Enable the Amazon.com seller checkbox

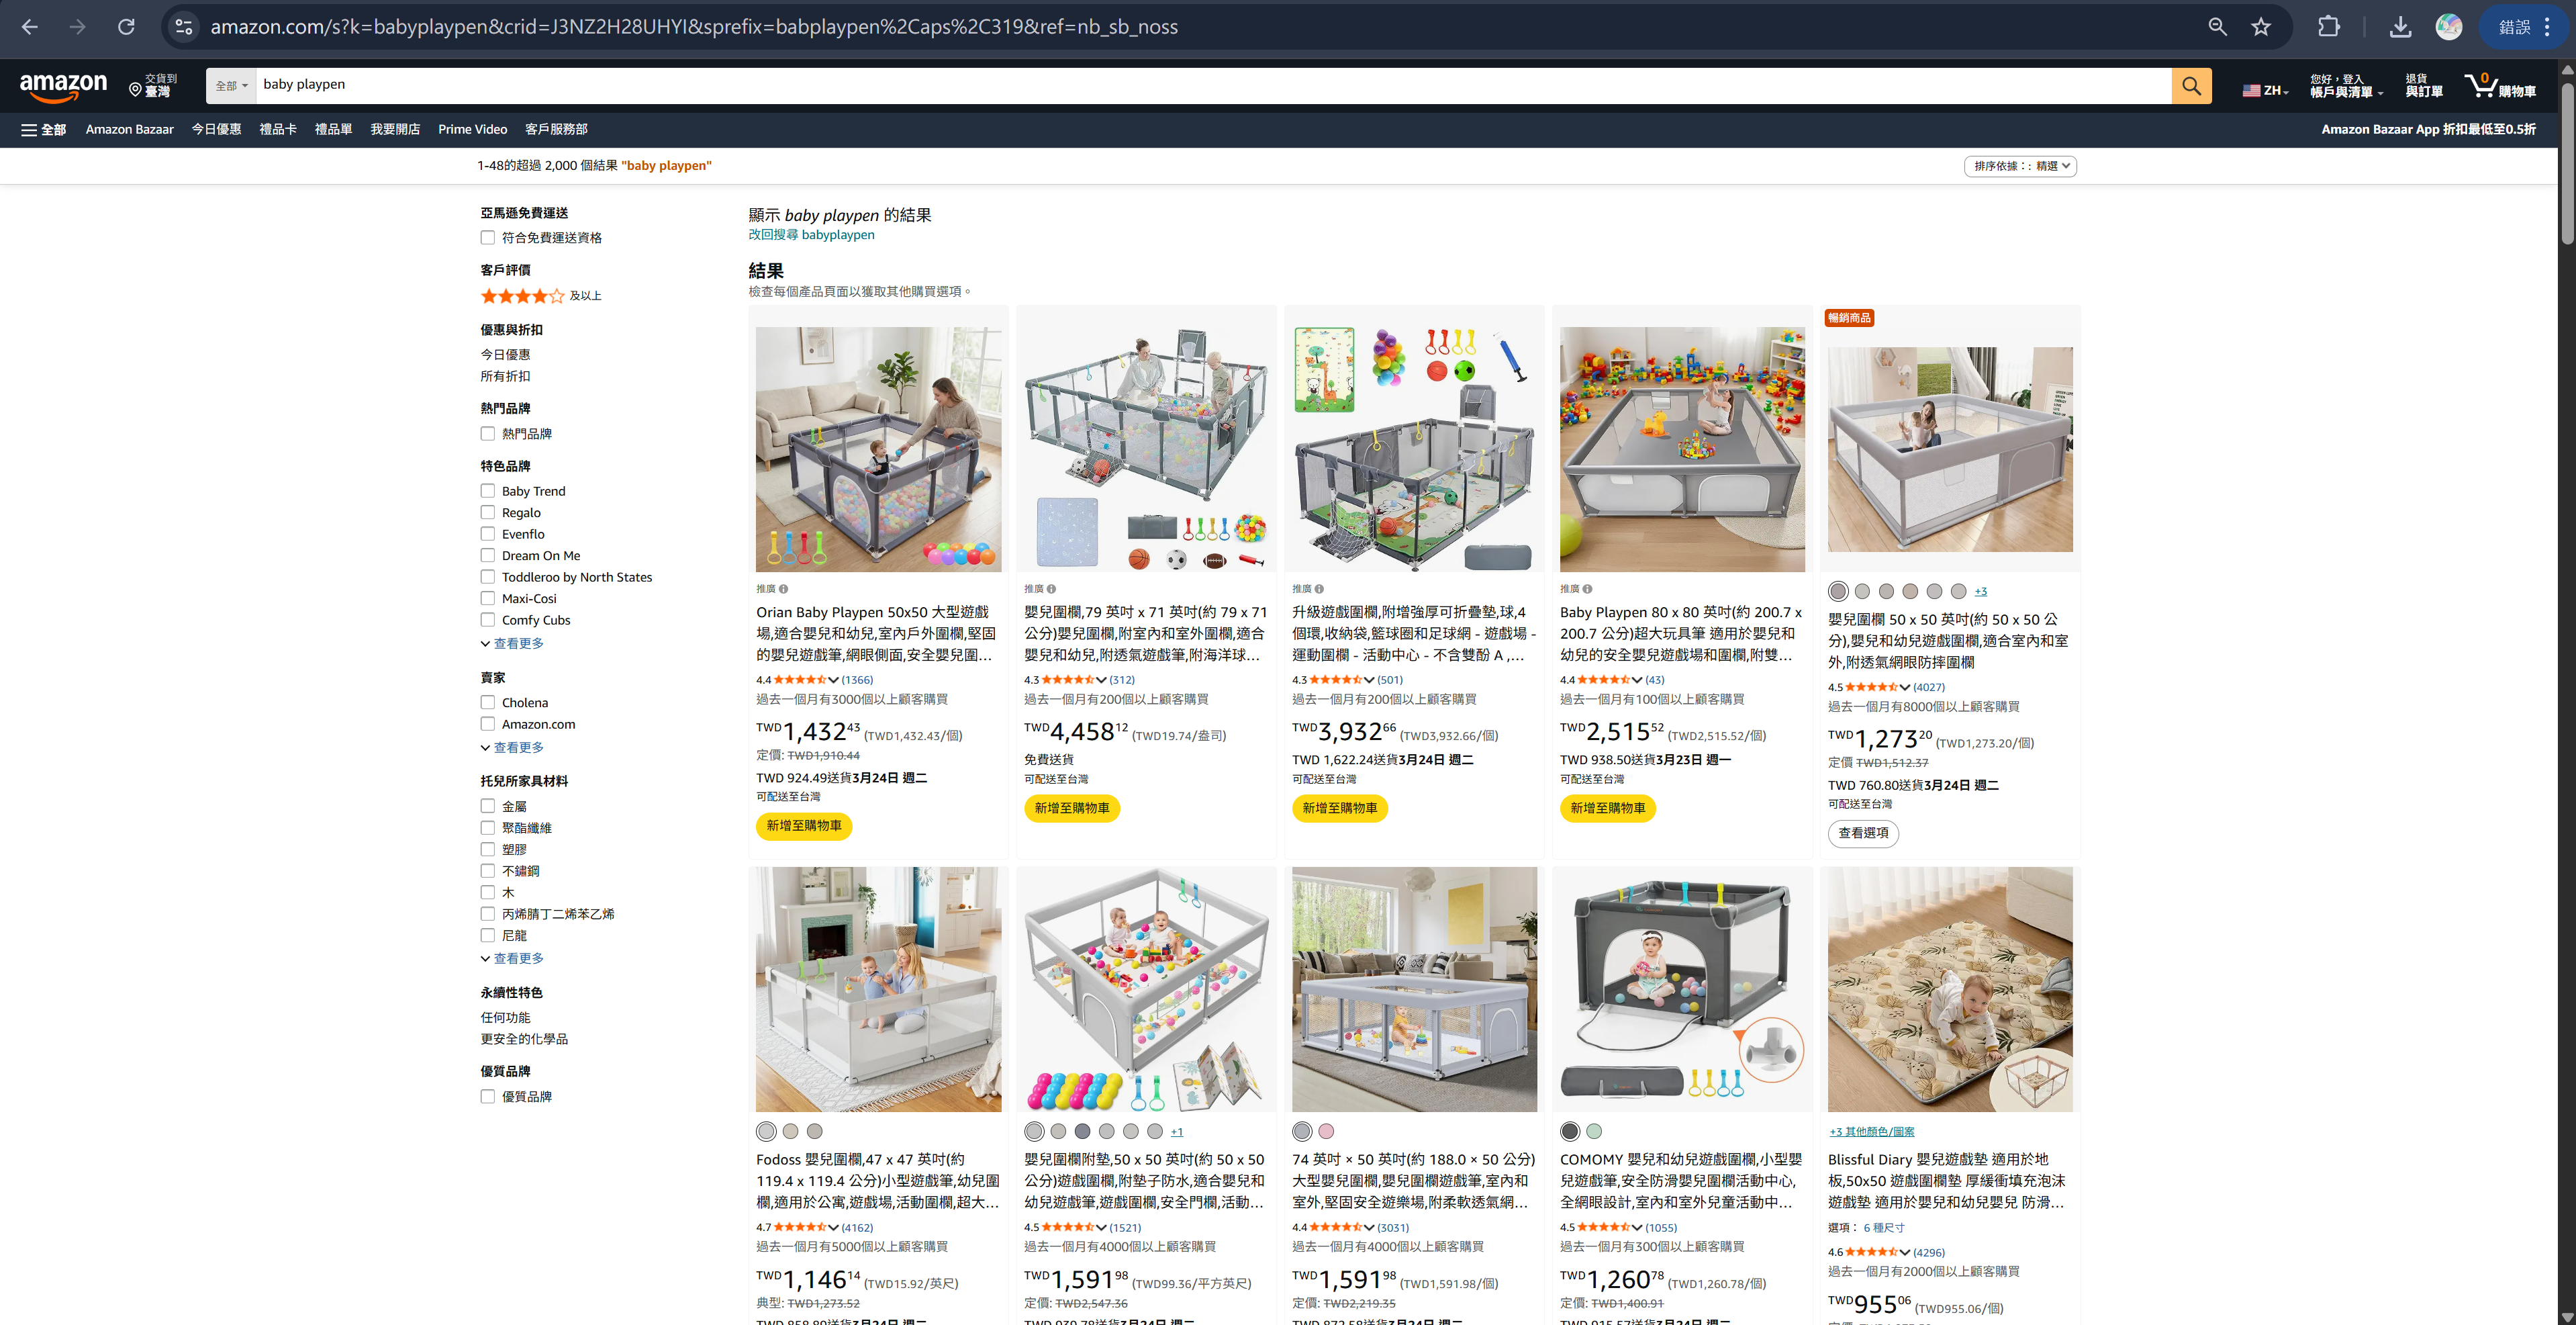click(x=488, y=724)
